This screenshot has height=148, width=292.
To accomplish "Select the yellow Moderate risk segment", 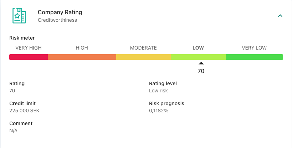I will [144, 57].
